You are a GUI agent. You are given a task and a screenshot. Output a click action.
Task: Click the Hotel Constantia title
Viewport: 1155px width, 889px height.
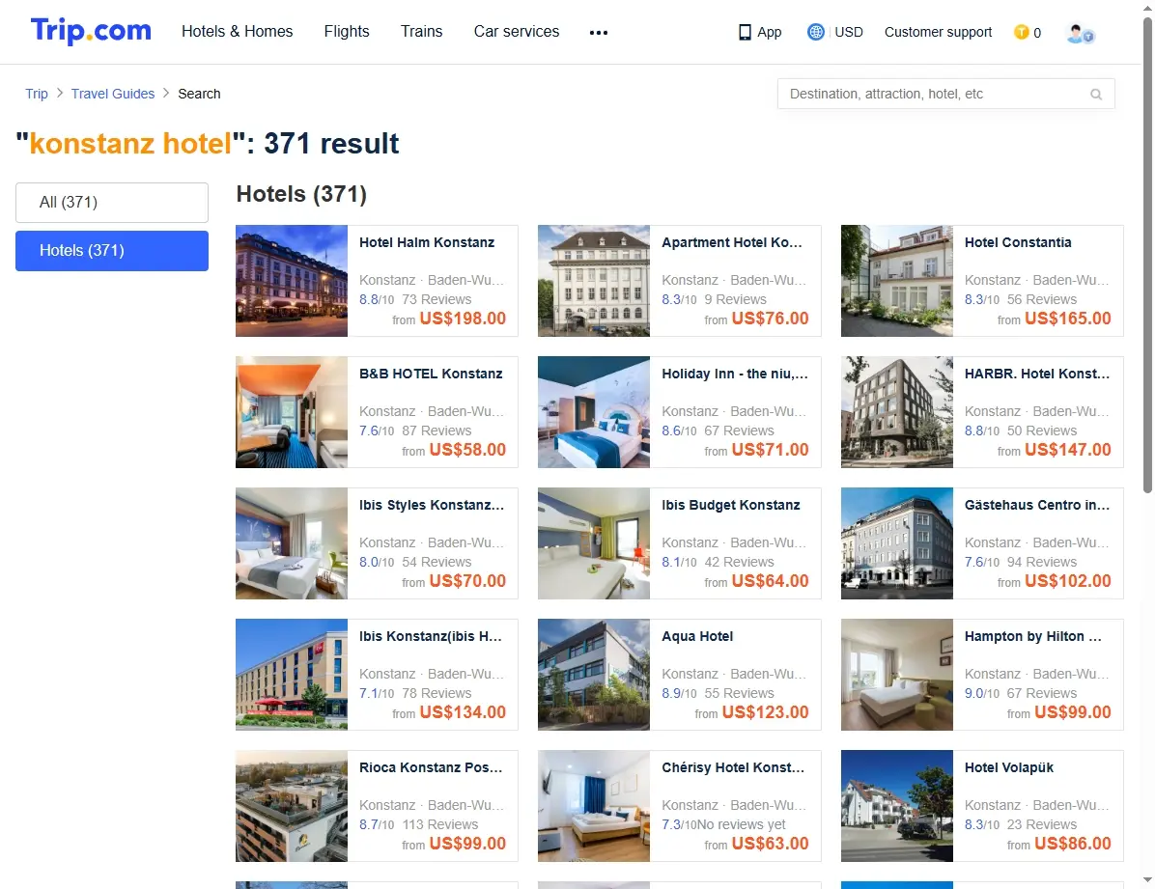1018,242
